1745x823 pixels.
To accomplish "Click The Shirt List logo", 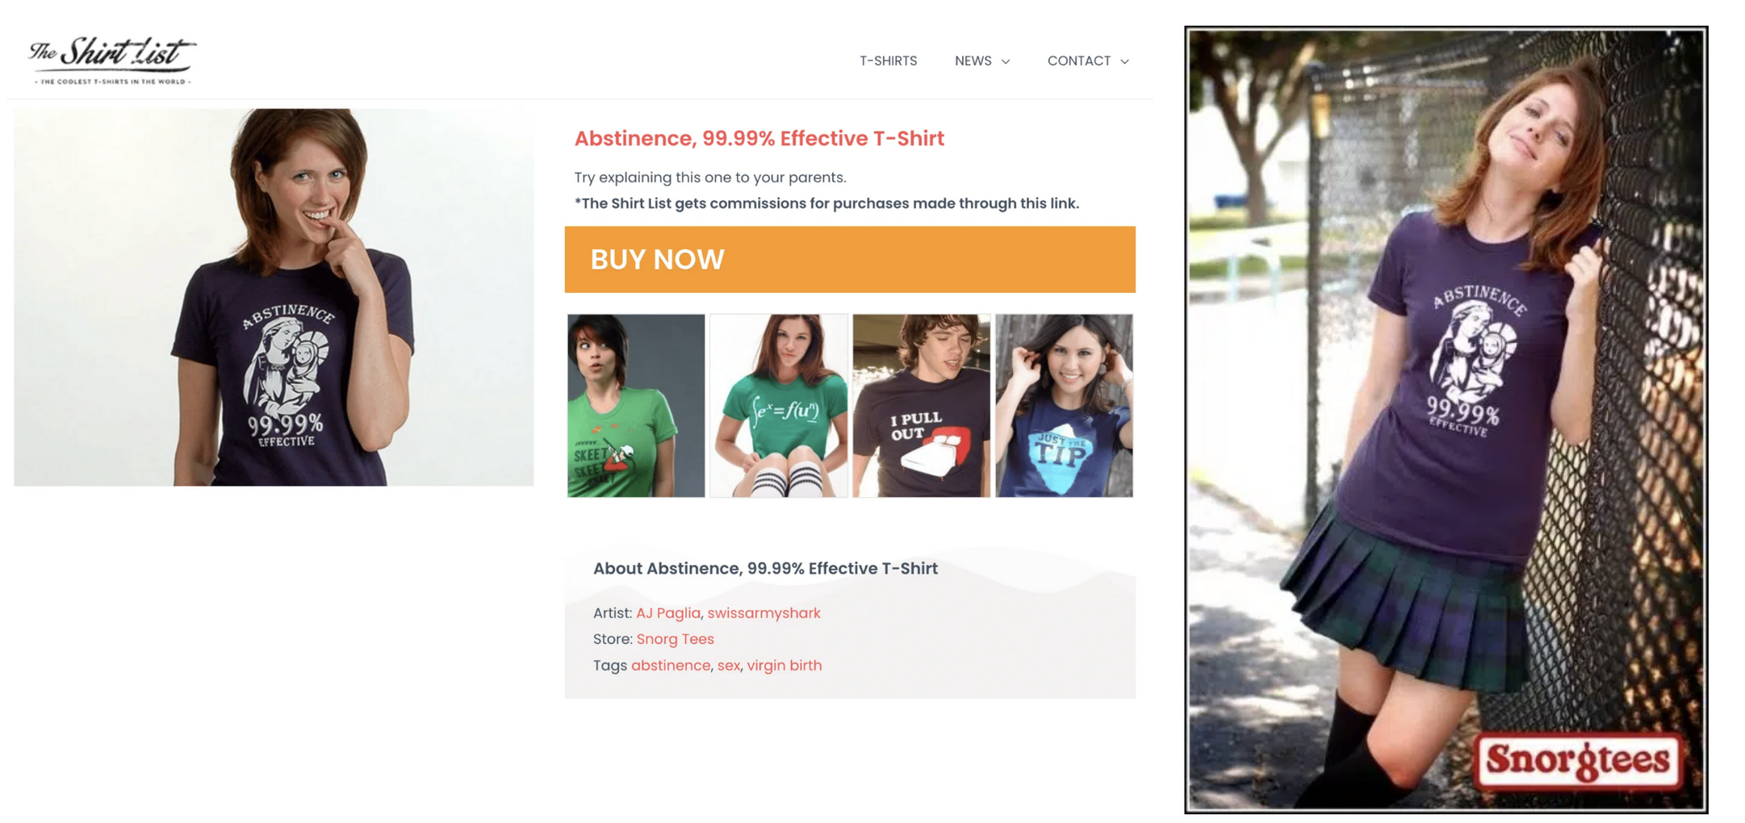I will pos(112,60).
